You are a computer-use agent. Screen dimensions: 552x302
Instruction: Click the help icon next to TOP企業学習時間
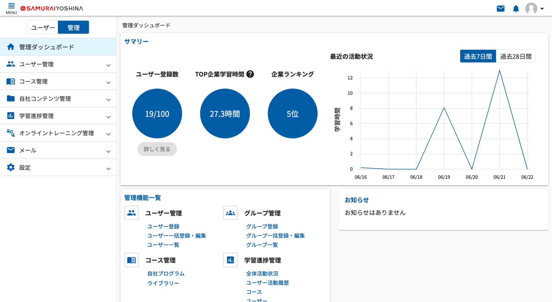(250, 74)
